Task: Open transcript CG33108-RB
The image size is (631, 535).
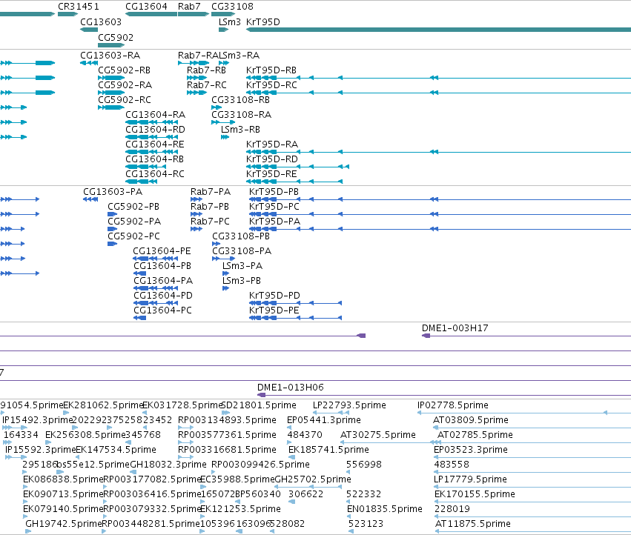Action: click(x=241, y=100)
